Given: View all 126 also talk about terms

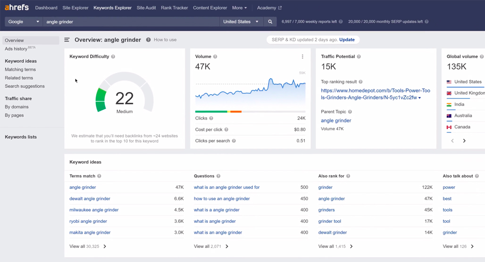Looking at the screenshot, I should (458, 246).
